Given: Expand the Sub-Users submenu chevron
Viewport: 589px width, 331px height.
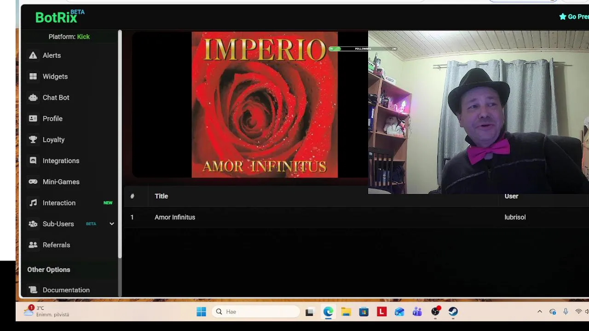Looking at the screenshot, I should pos(111,224).
